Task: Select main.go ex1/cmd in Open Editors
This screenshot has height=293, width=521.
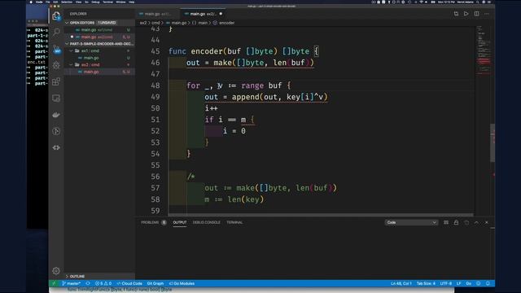Action: (99, 30)
